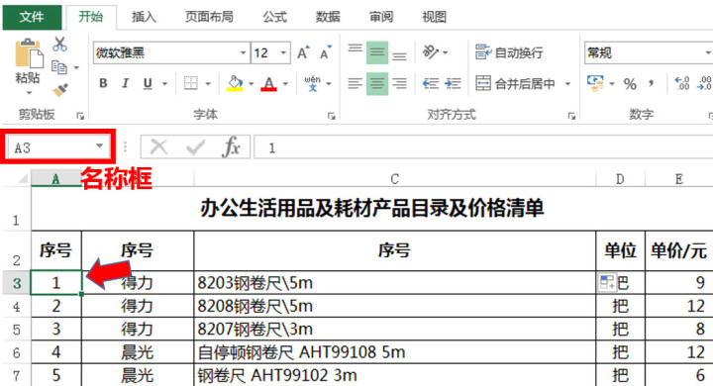The image size is (713, 386).
Task: Increase indent of cell
Action: pos(453,84)
